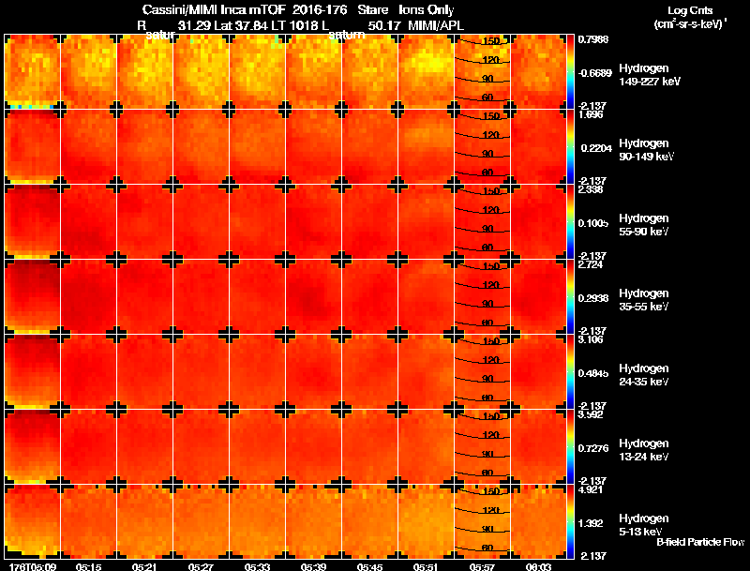Viewport: 750px width, 571px height.
Task: Select the '05:15' time axis label
Action: tap(88, 566)
